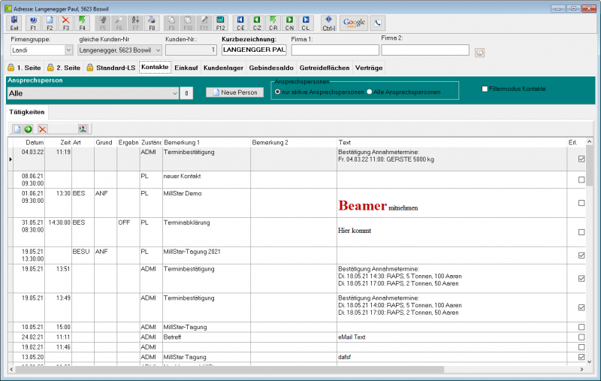Click the Zuständig column header
Screen dimensions: 601x381
(x=151, y=142)
